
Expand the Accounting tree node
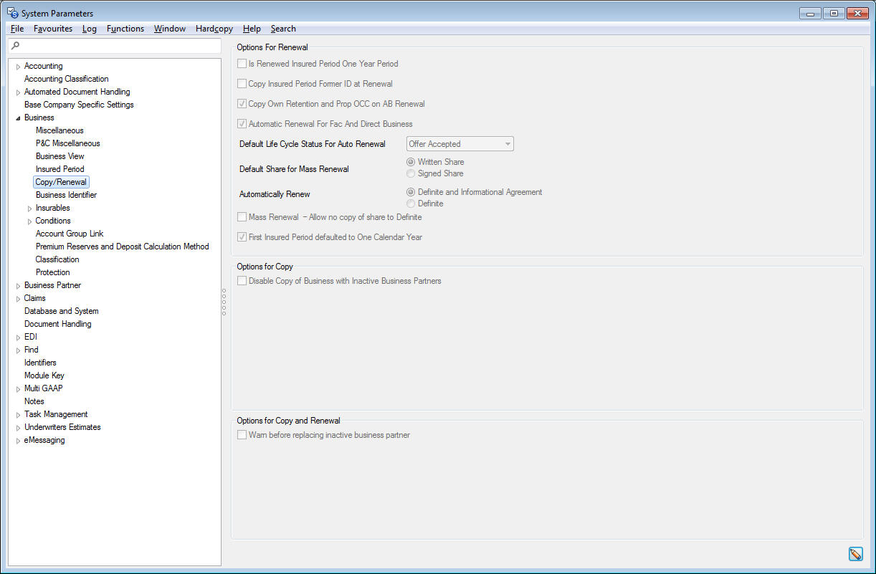click(18, 67)
